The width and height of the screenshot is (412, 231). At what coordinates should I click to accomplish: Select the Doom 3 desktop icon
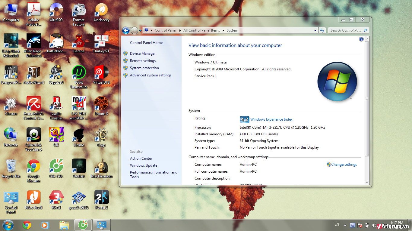tap(102, 106)
